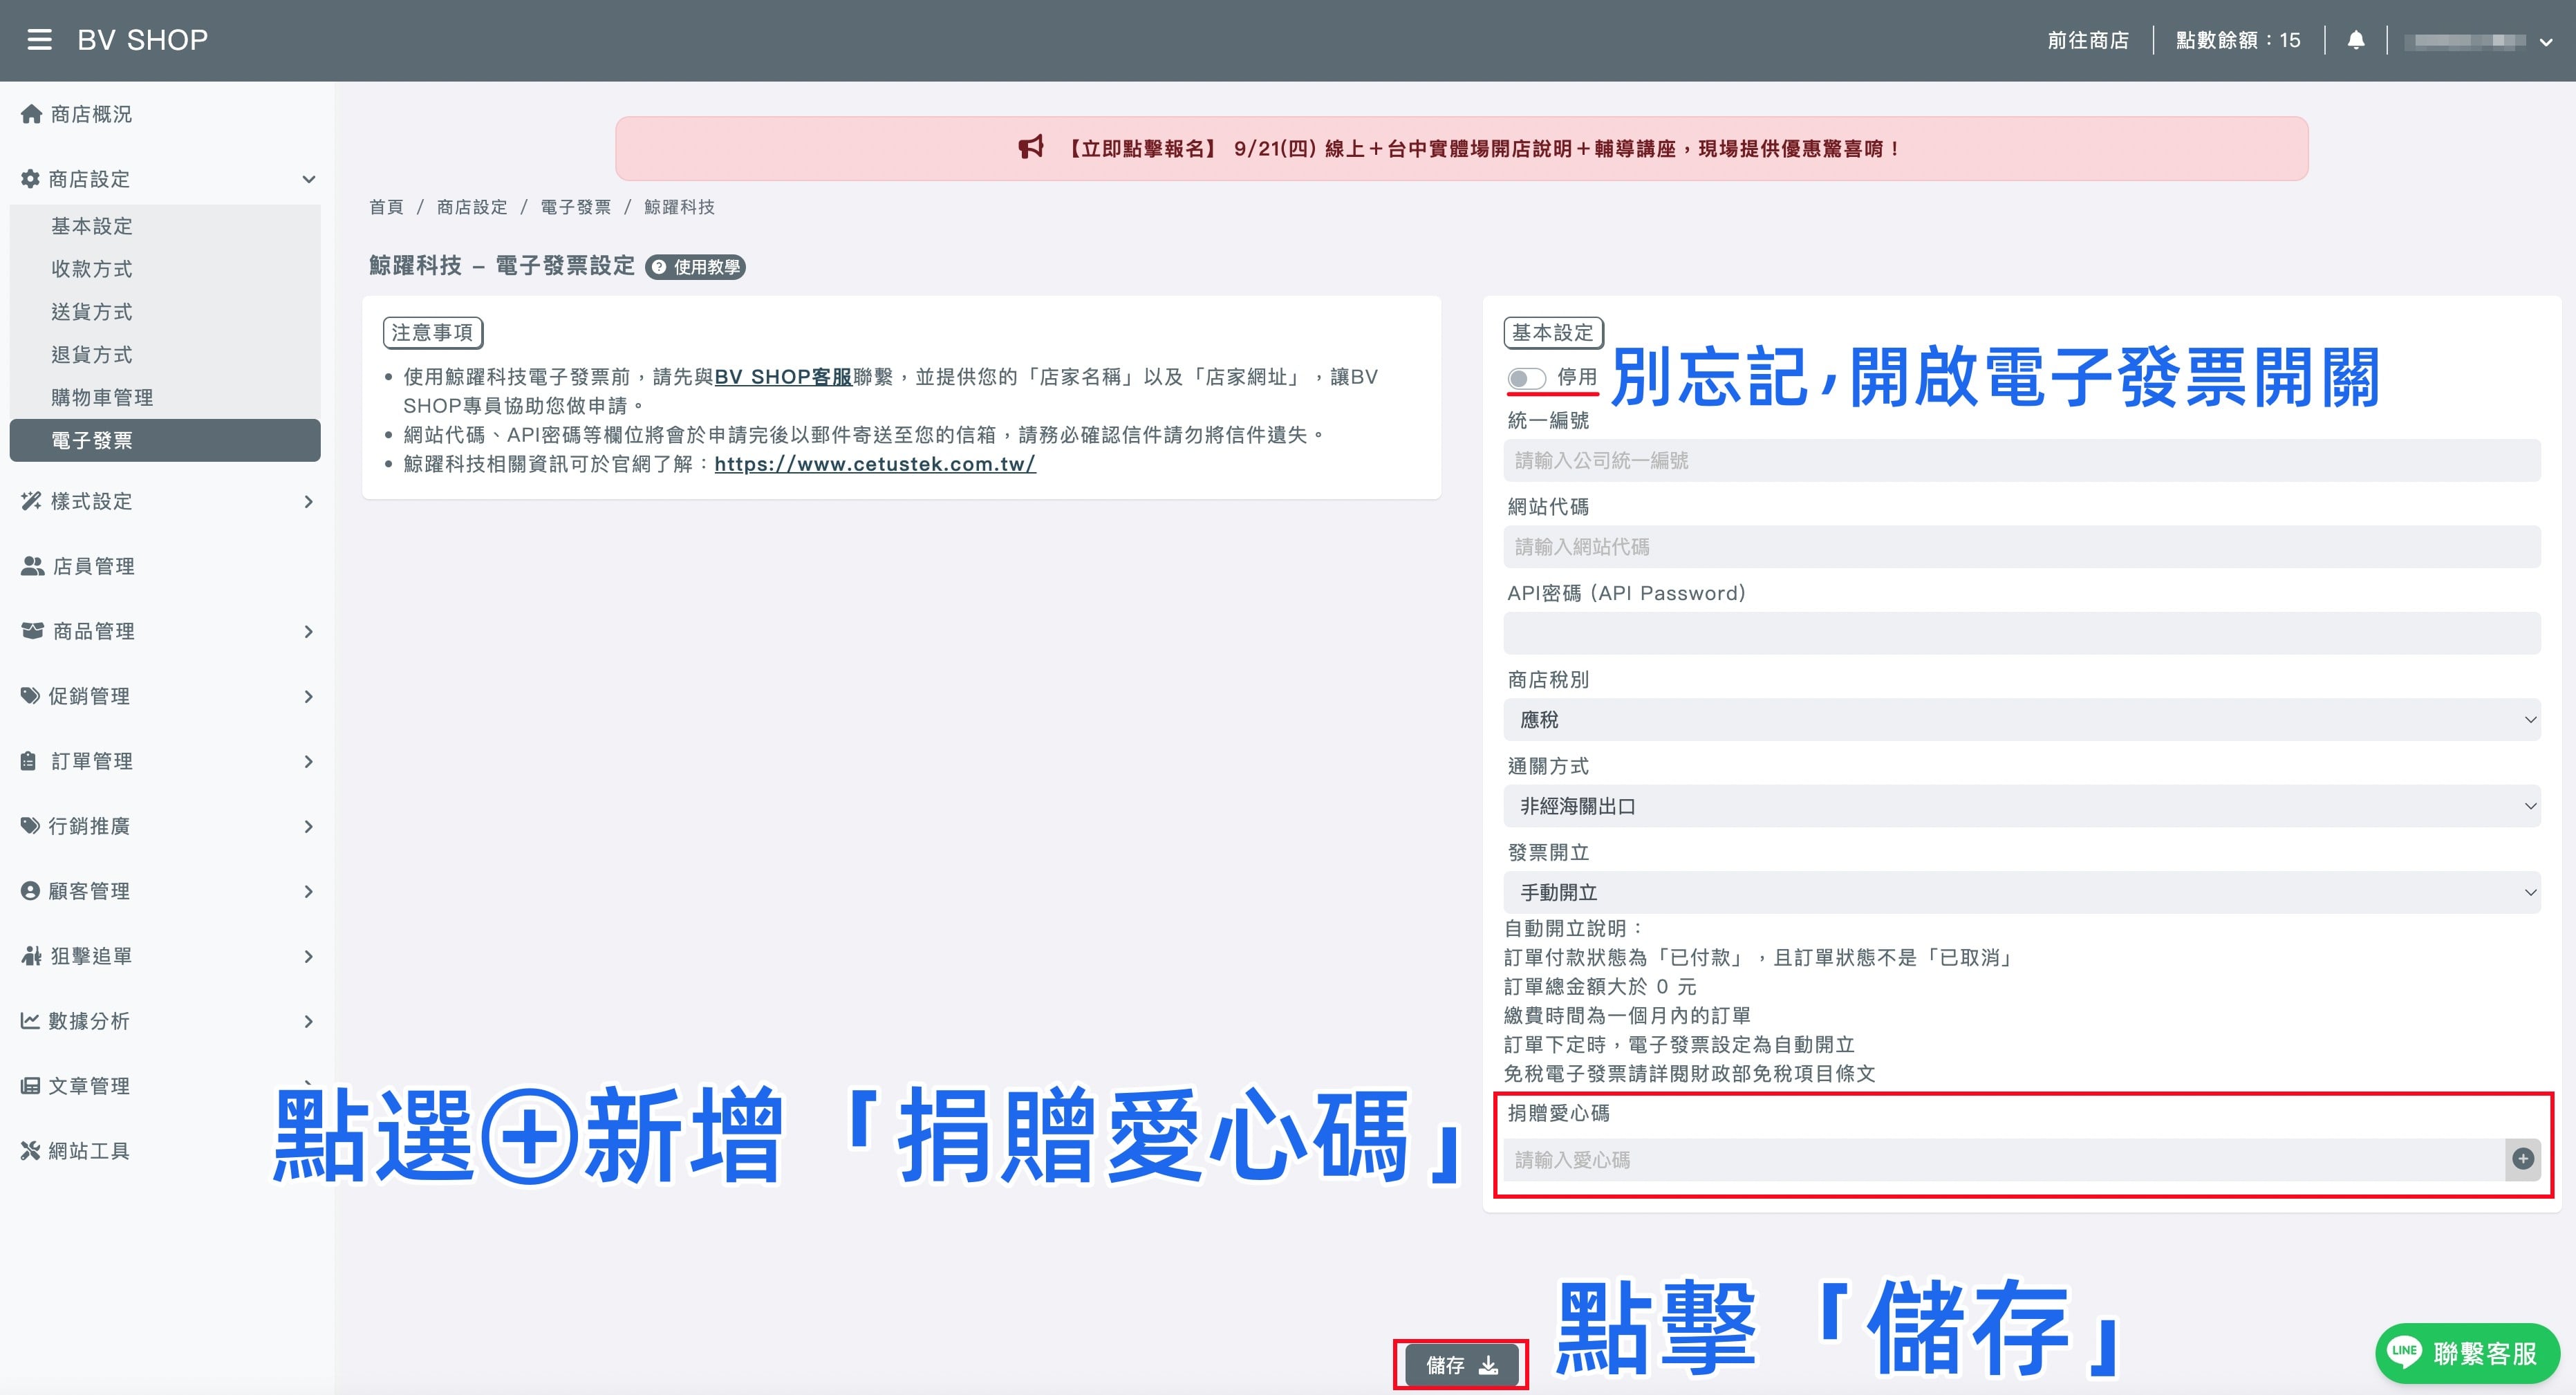Click the chart icon beside 數據分析
The image size is (2576, 1395).
(x=30, y=1021)
